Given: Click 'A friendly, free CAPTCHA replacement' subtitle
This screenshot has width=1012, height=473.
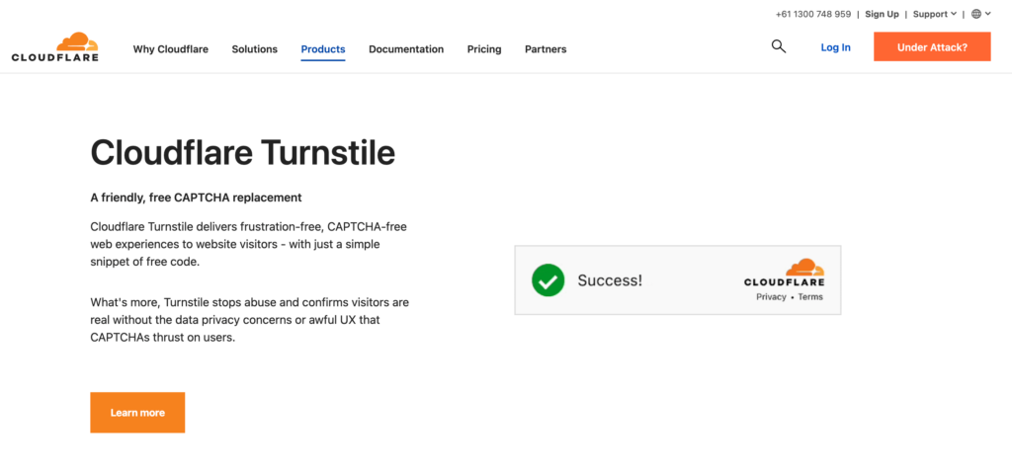Looking at the screenshot, I should click(x=197, y=197).
